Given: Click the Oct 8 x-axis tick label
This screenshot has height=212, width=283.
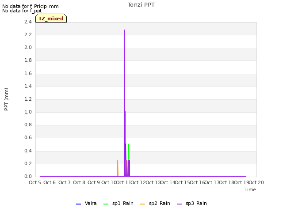Looking at the screenshot, I should (x=79, y=182).
